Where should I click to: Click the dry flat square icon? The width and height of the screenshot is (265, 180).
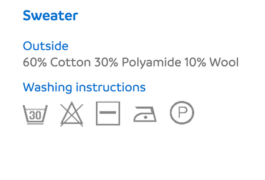pos(108,113)
